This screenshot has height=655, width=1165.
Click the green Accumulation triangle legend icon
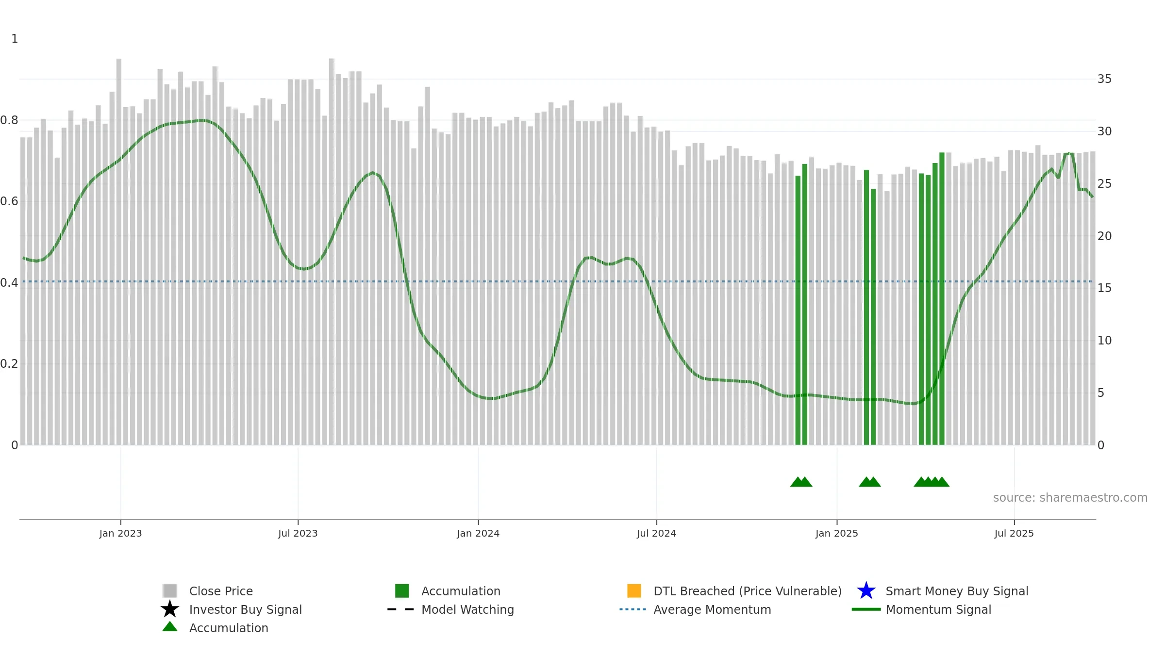pos(169,626)
